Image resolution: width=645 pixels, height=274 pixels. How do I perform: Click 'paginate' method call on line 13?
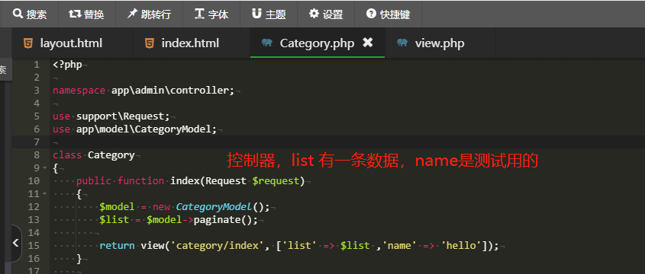tap(217, 220)
